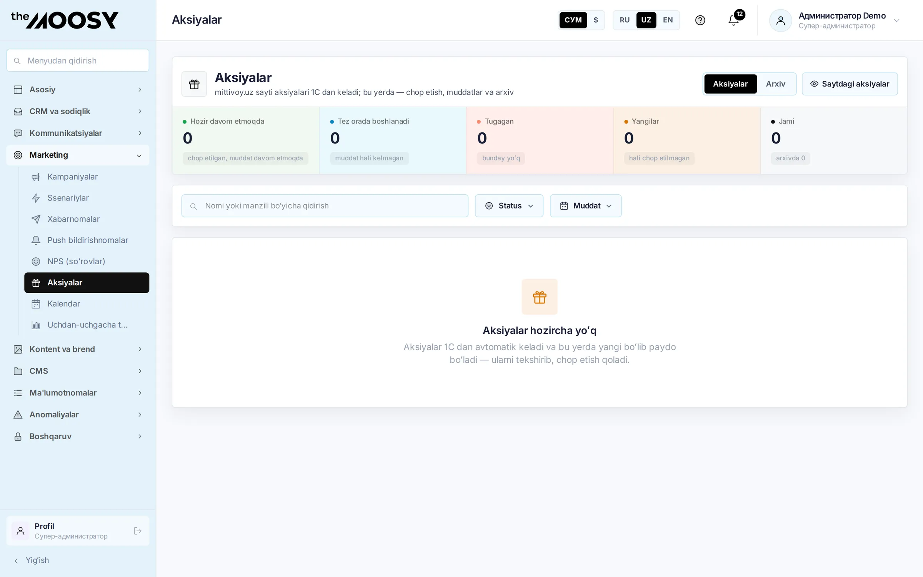Click the Menyudan qidirish search field
Image resolution: width=923 pixels, height=577 pixels.
(x=78, y=60)
